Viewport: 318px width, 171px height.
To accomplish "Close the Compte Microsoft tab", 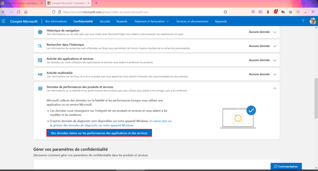I will [89, 3].
